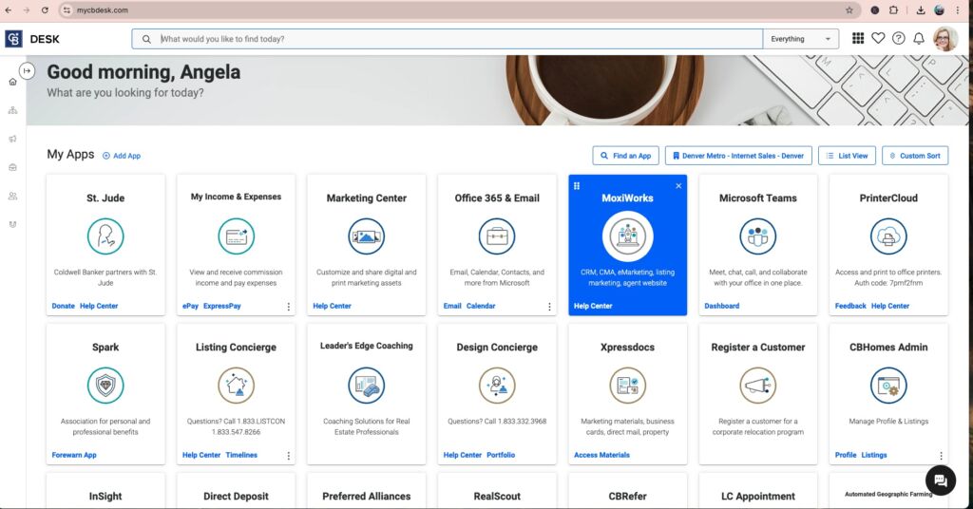
Task: Open the chat support bubble
Action: (x=941, y=480)
